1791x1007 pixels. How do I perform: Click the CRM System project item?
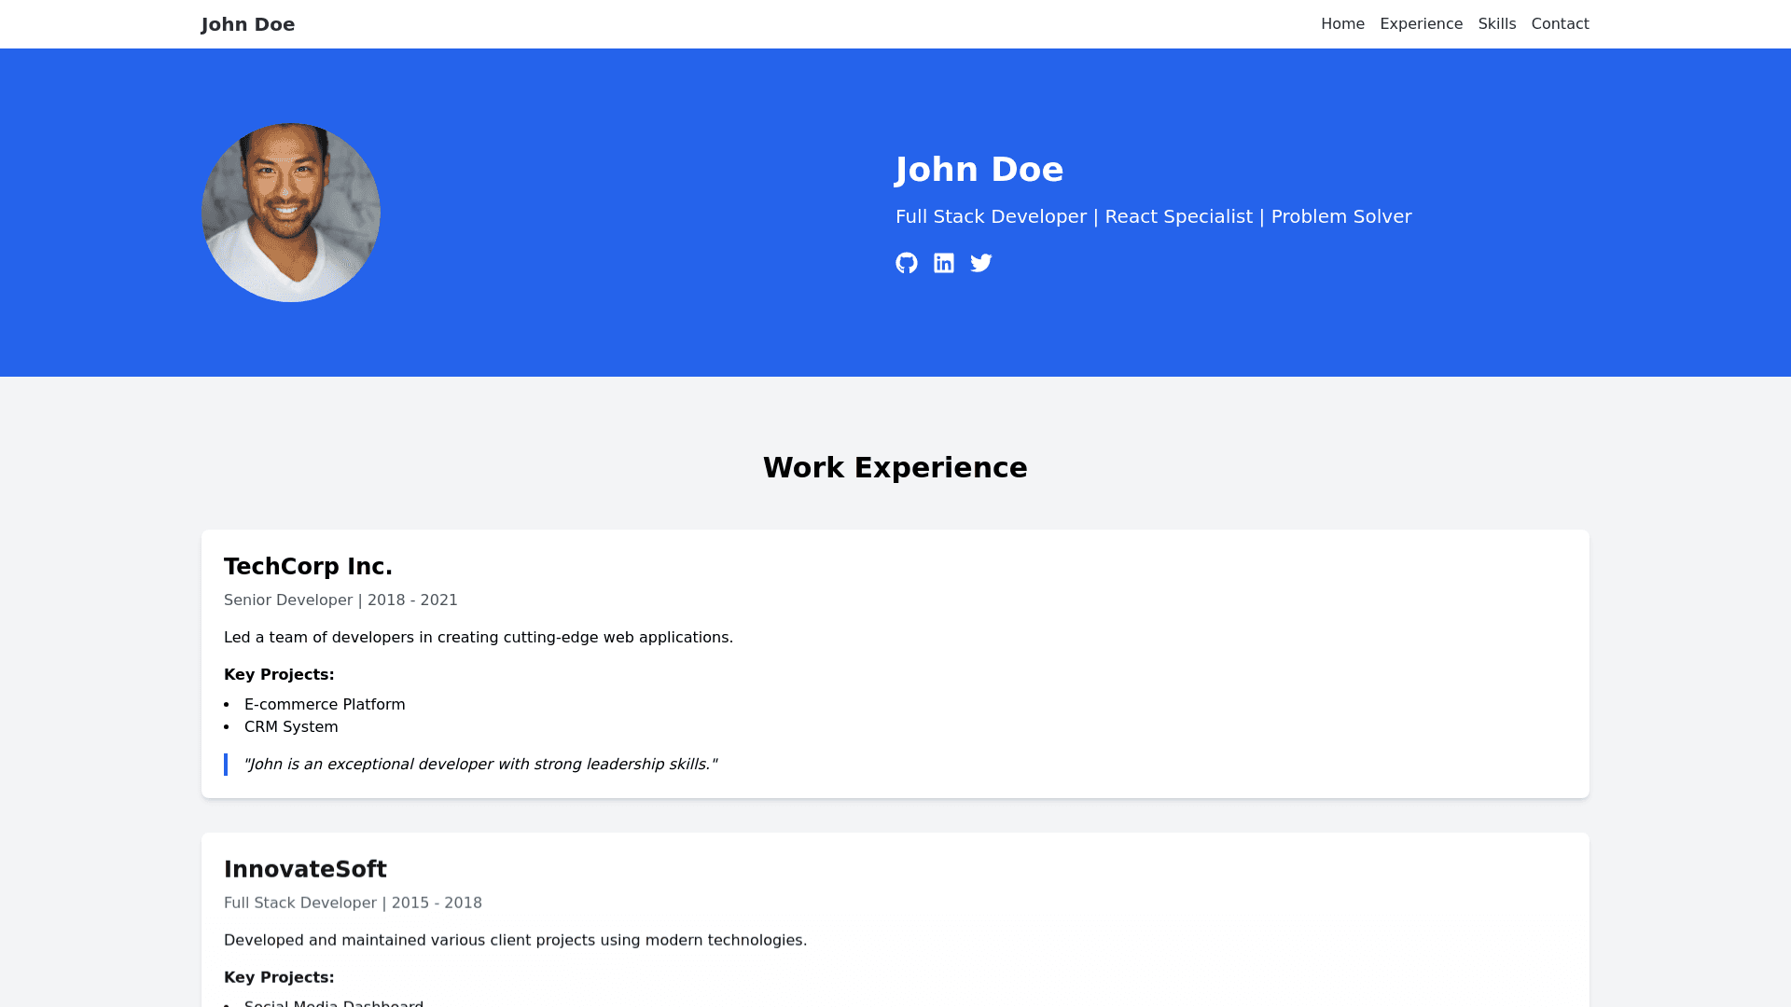[291, 727]
